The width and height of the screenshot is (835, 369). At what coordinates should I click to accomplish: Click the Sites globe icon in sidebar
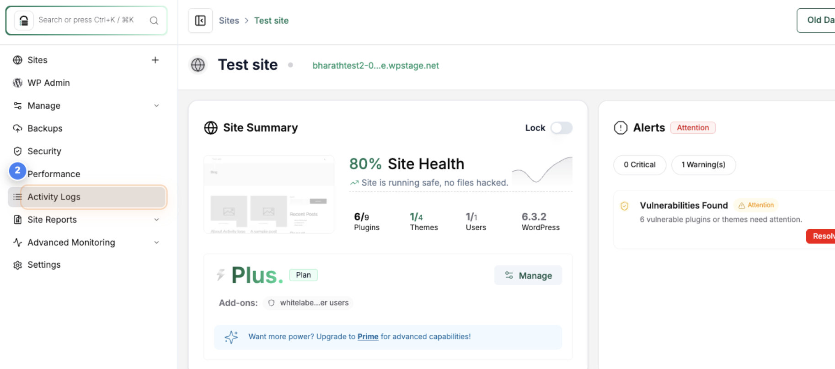[x=18, y=60]
